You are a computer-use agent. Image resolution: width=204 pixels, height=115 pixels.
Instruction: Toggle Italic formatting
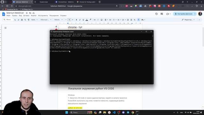point(80,20)
